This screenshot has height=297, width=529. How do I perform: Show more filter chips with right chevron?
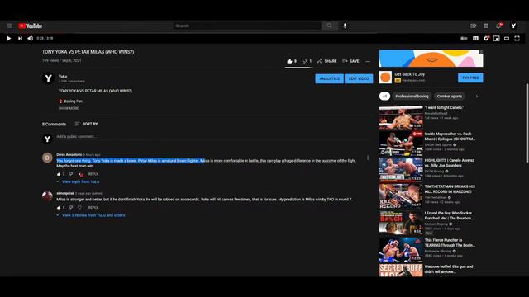(477, 97)
